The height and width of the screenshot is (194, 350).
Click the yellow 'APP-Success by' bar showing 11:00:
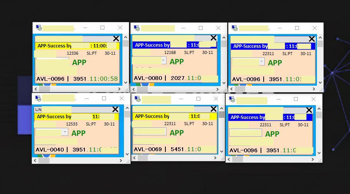[77, 46]
